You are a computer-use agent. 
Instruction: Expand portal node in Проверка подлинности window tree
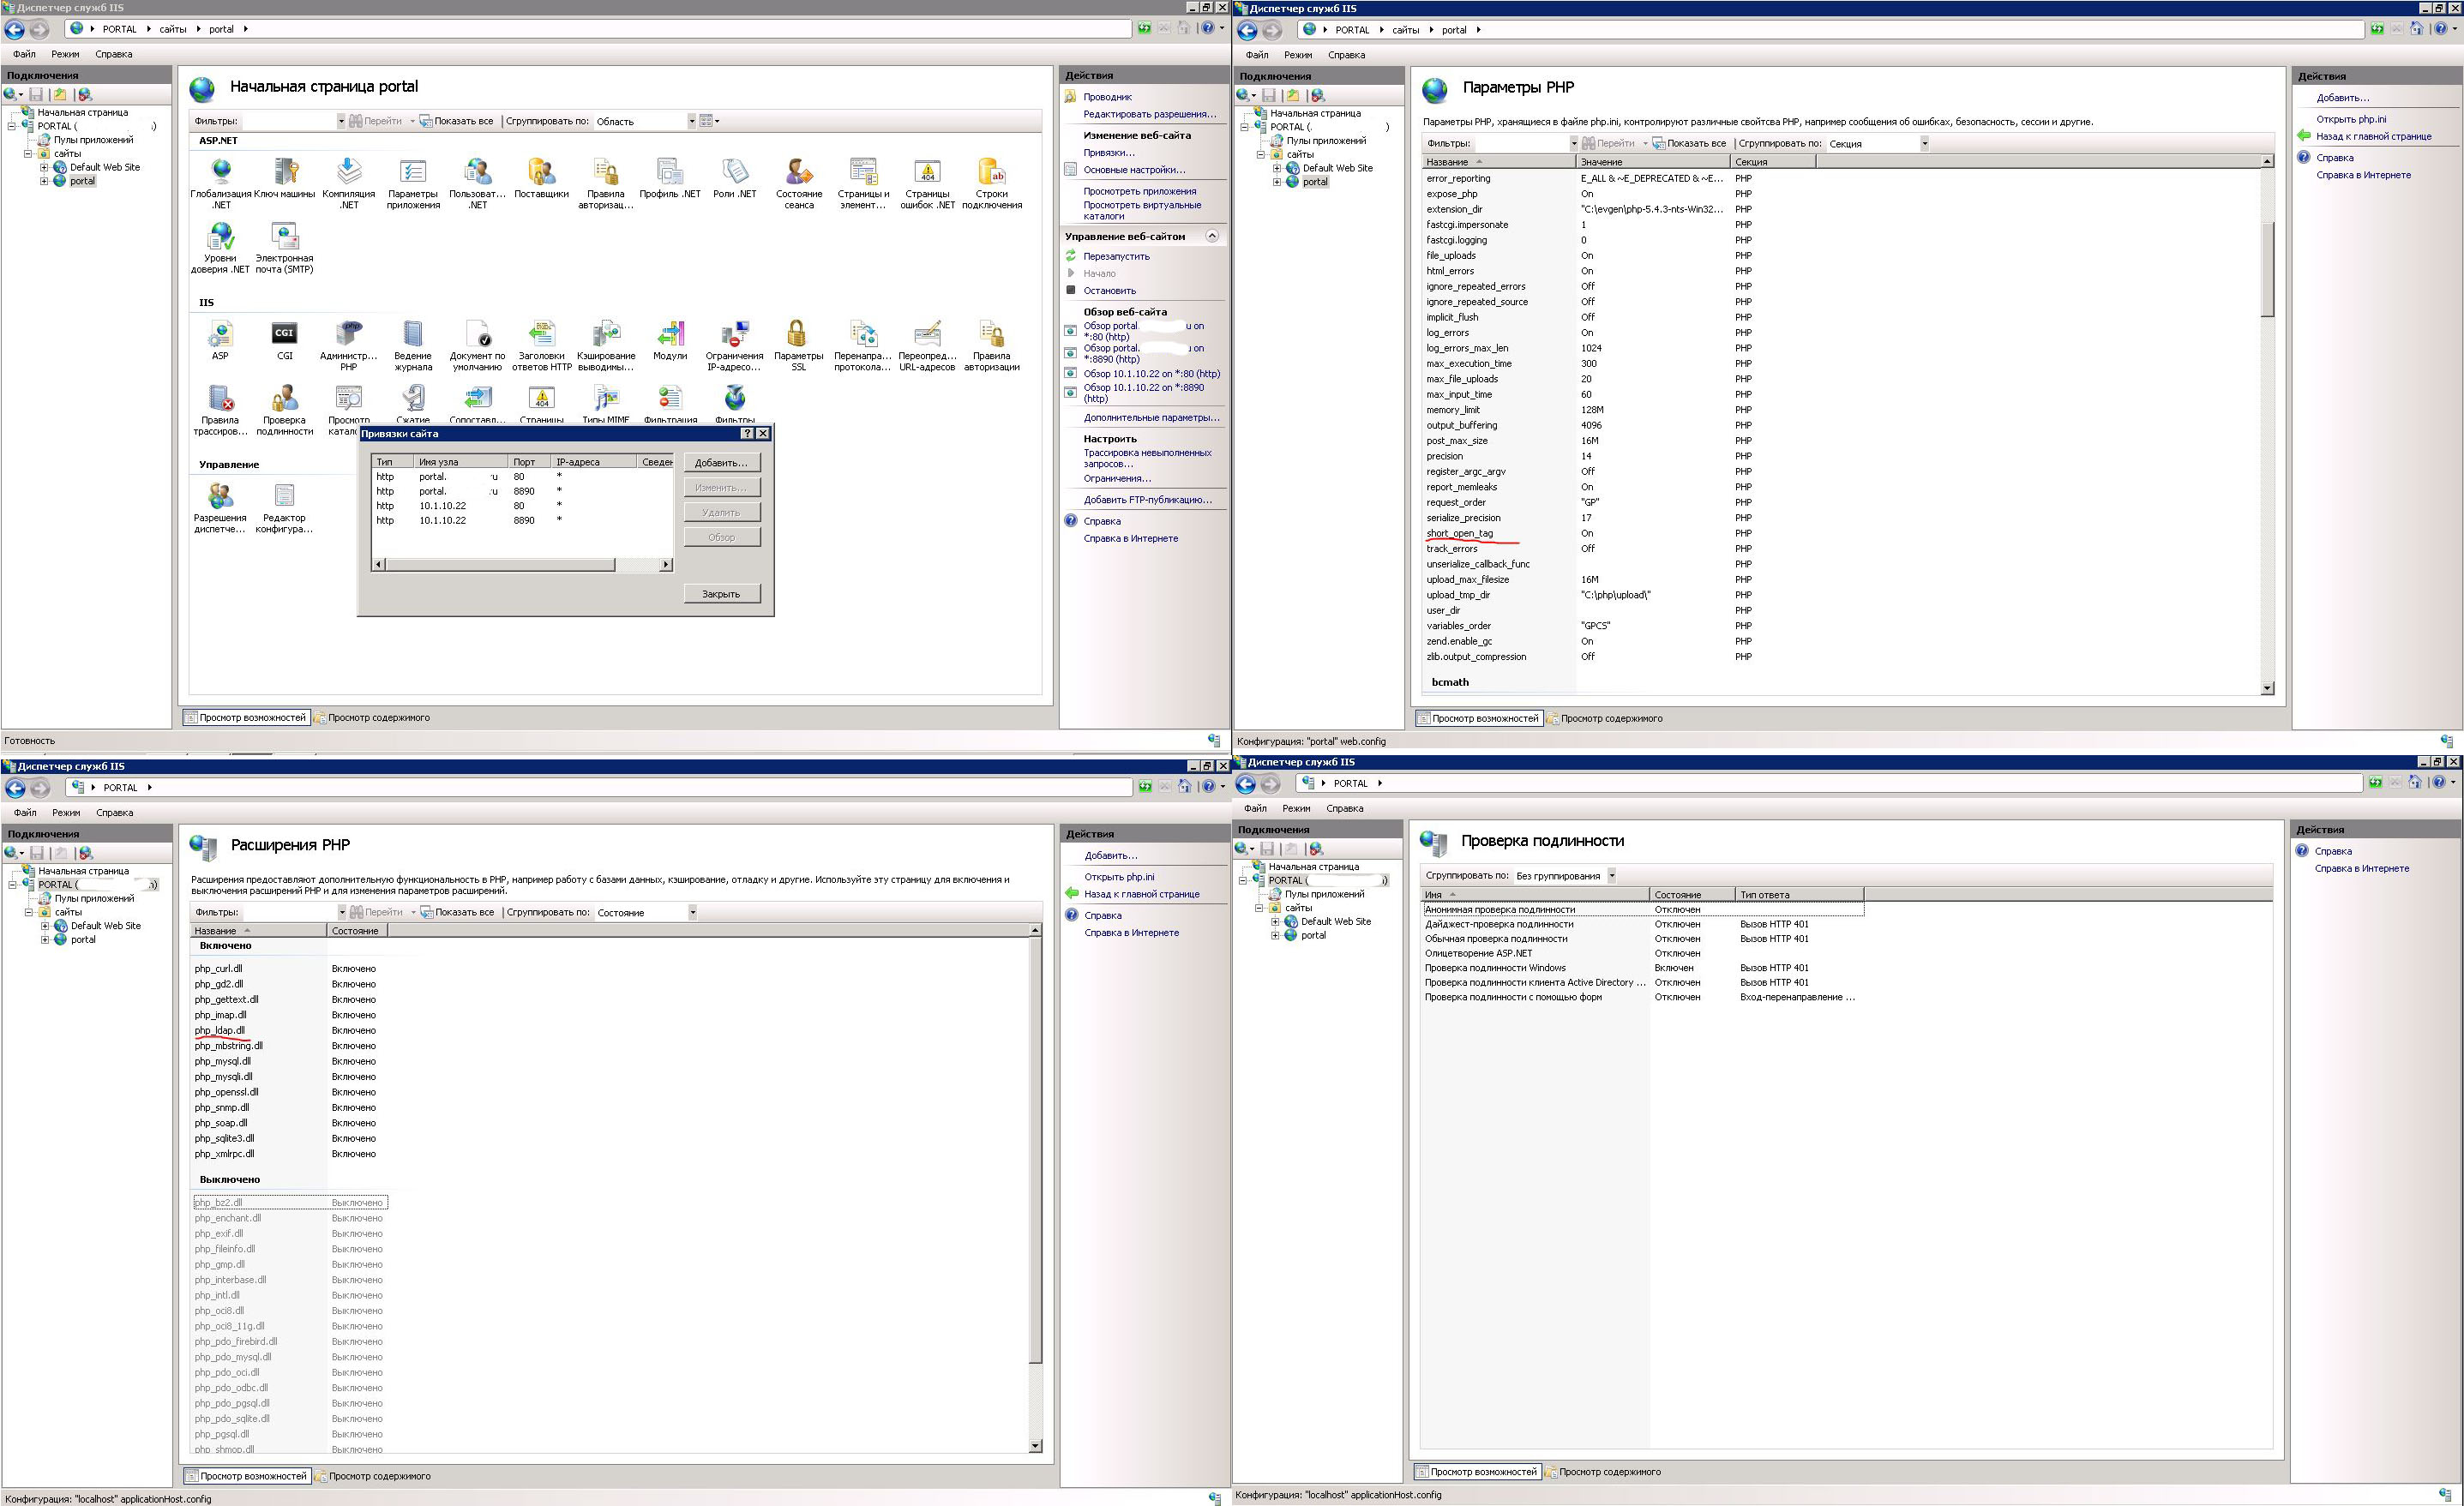[x=1275, y=935]
